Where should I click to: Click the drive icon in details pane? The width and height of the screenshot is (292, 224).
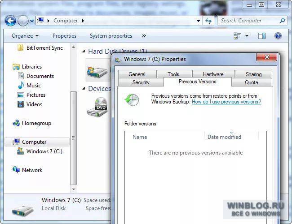click(22, 210)
